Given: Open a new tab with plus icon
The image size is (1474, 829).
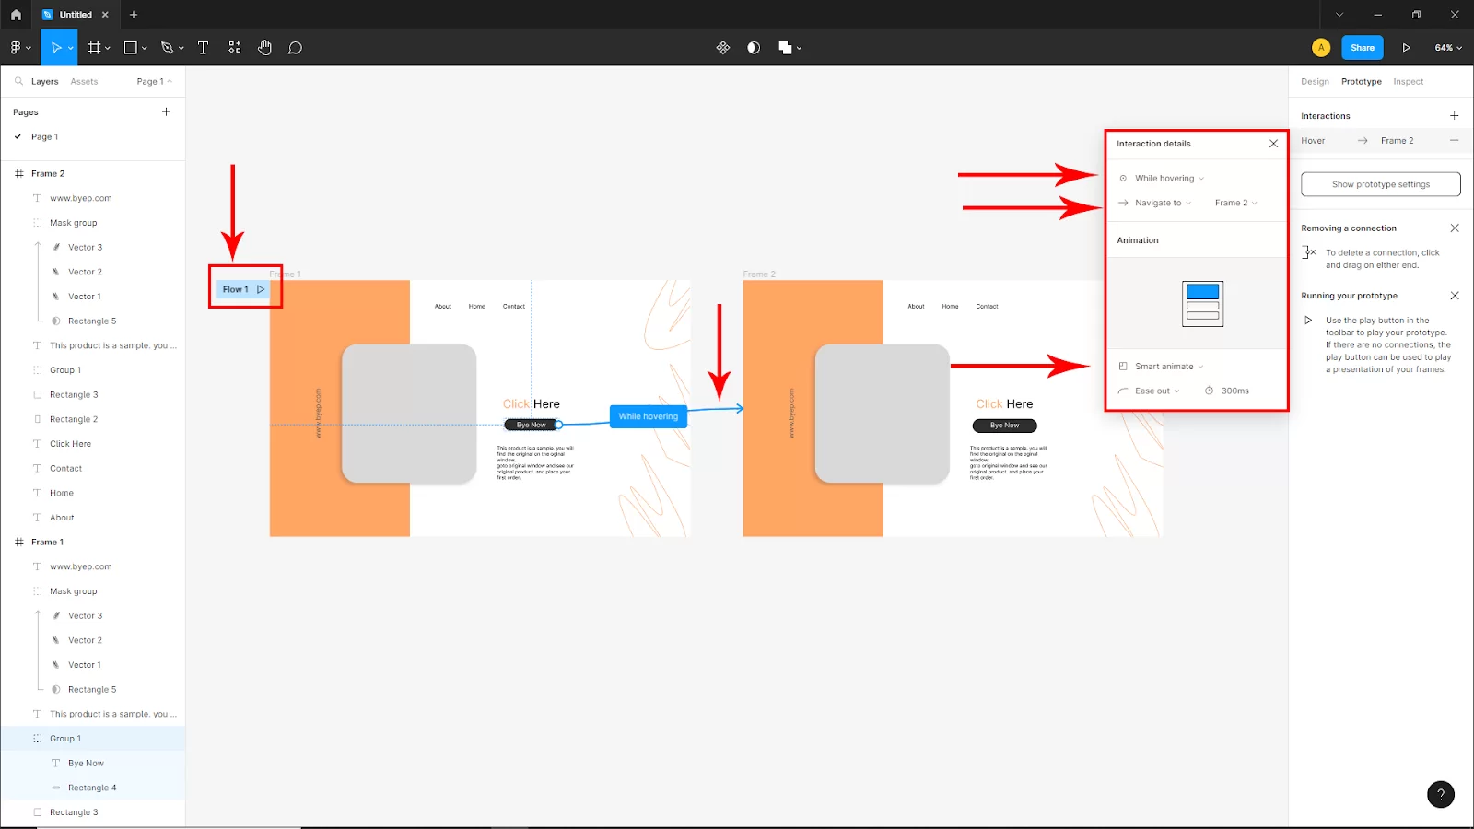Looking at the screenshot, I should click(x=134, y=15).
